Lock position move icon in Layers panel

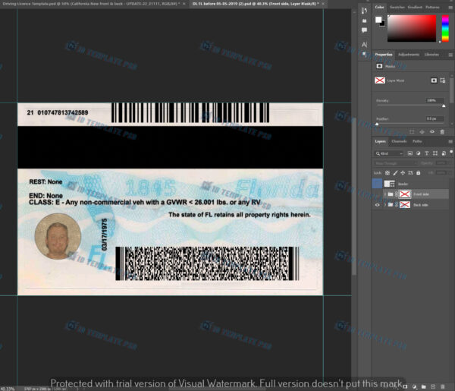(403, 173)
